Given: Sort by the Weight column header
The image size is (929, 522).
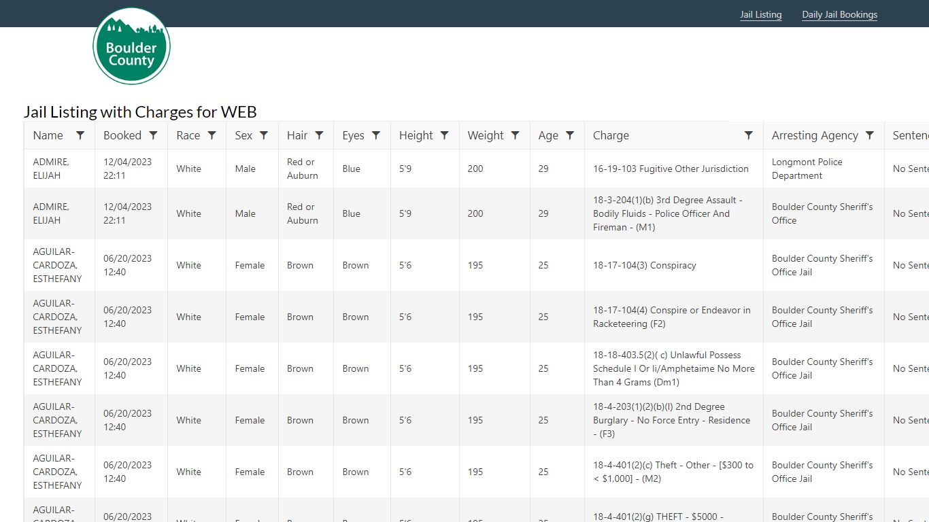Looking at the screenshot, I should click(486, 135).
